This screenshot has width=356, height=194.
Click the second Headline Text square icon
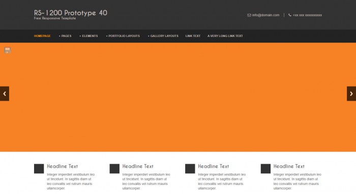click(114, 169)
